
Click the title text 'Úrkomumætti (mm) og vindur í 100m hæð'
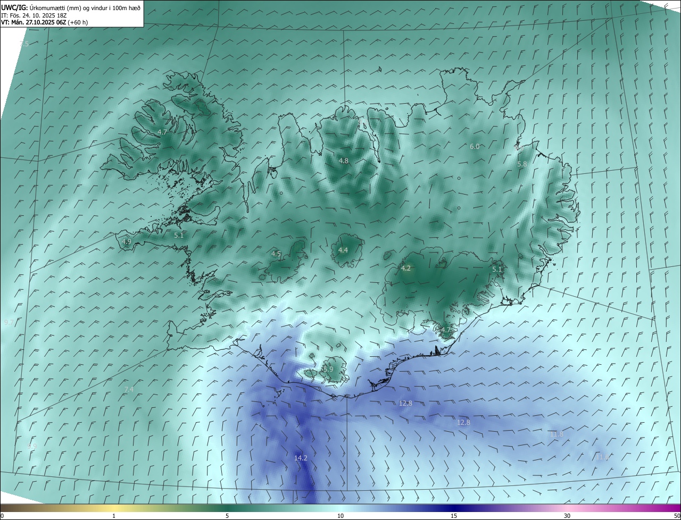[x=85, y=7]
